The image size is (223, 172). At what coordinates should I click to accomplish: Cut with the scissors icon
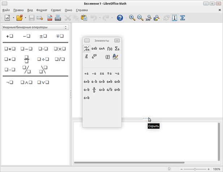[68, 18]
